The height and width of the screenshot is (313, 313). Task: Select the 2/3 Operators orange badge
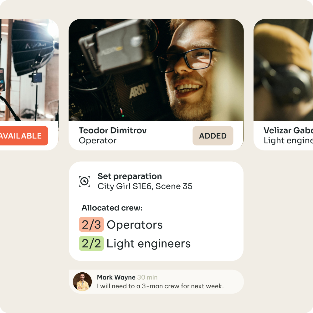(91, 225)
